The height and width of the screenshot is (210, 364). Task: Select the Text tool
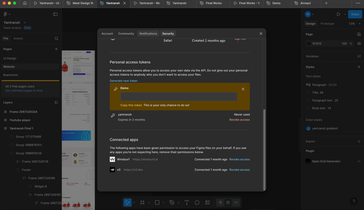(x=187, y=203)
